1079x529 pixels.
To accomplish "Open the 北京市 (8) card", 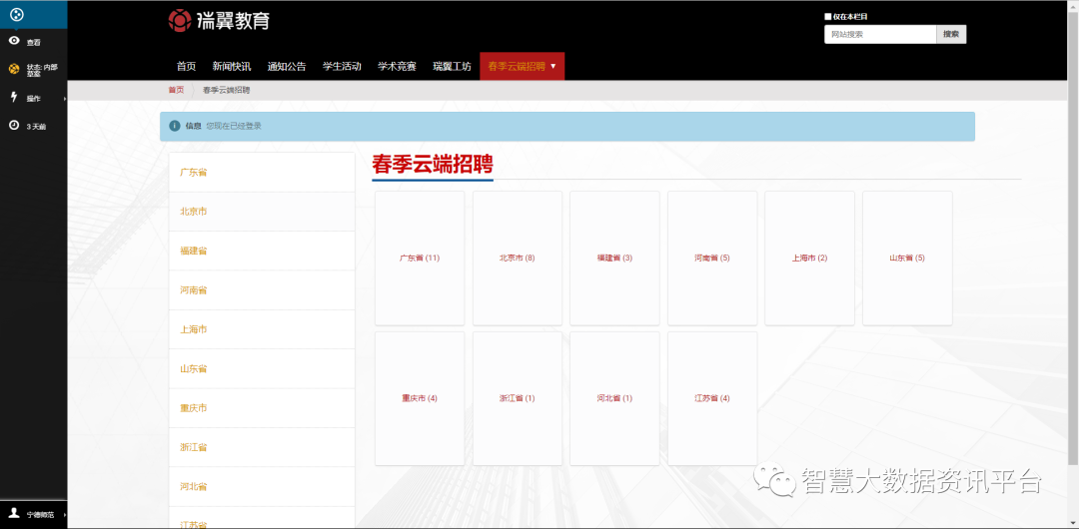I will [518, 258].
